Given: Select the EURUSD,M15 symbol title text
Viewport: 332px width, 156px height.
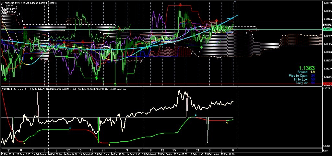Looking at the screenshot, I should click(x=12, y=3).
